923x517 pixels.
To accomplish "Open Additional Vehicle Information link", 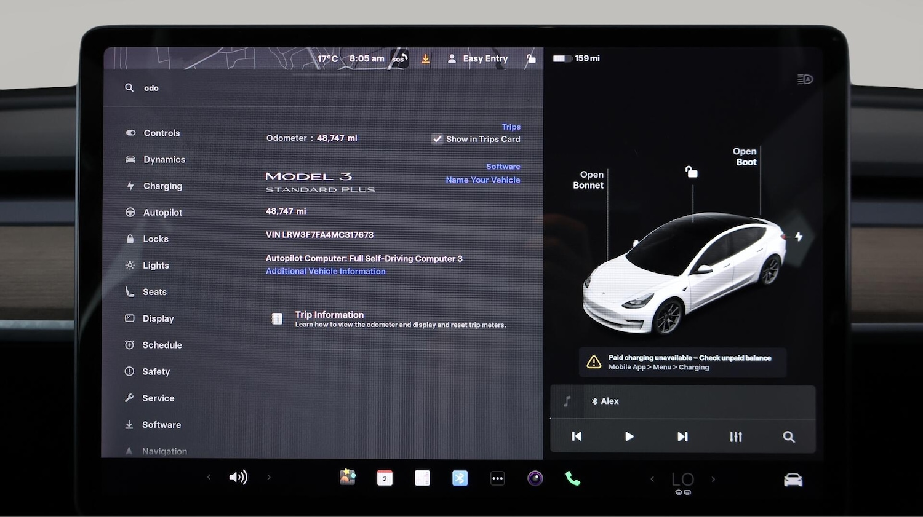I will (x=326, y=271).
